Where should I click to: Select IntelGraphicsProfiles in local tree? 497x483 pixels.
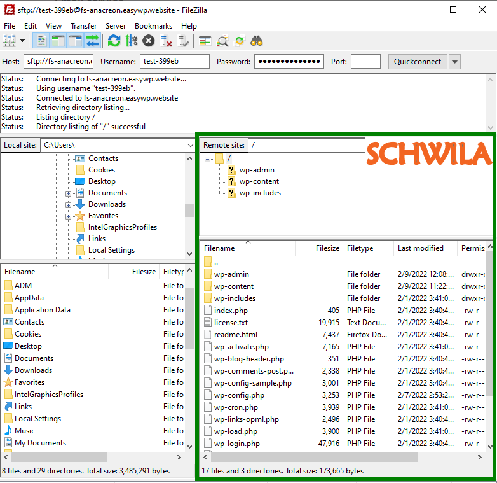(123, 227)
